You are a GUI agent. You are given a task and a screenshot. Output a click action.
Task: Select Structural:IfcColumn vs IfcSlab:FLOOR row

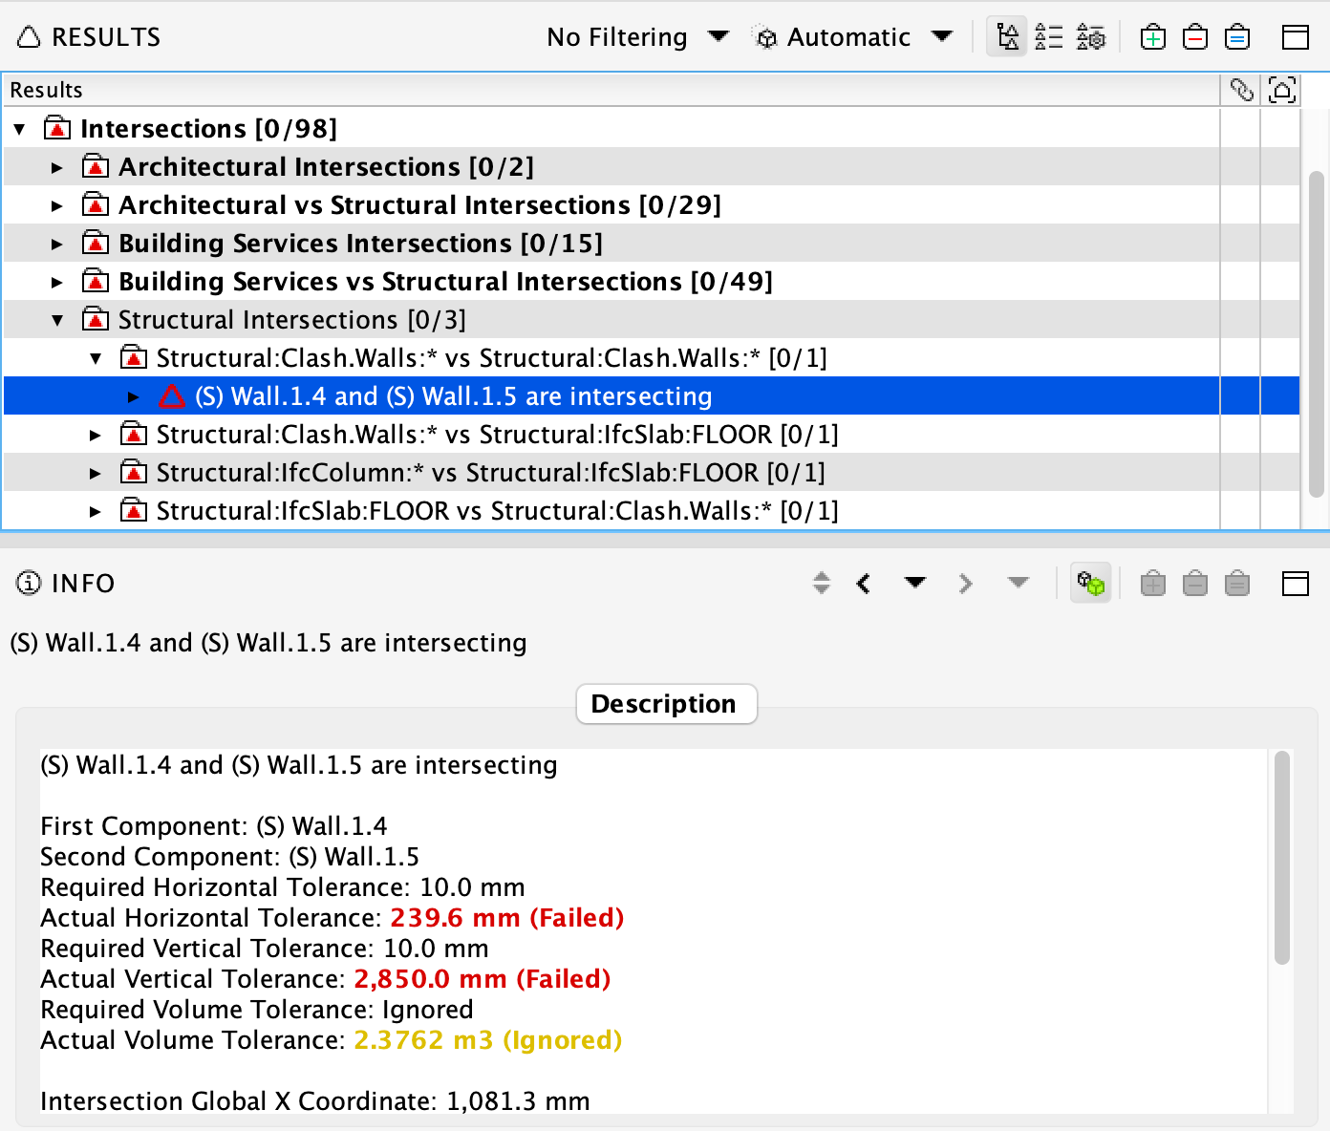[x=490, y=473]
